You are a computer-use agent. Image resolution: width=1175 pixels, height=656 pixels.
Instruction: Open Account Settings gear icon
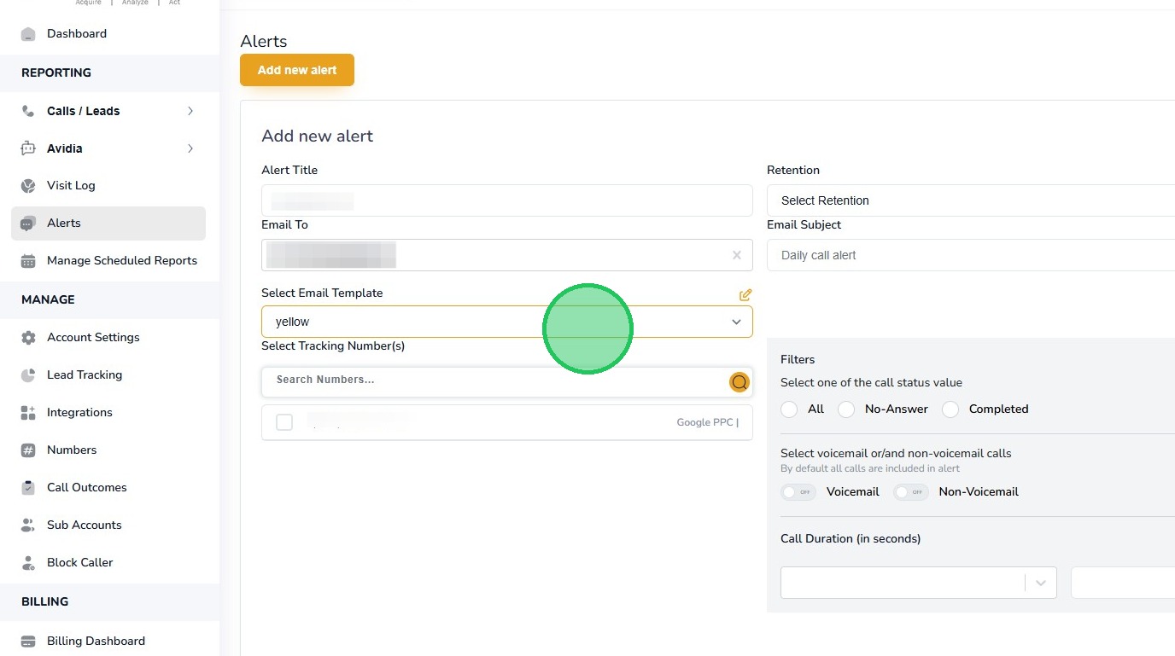(x=28, y=338)
